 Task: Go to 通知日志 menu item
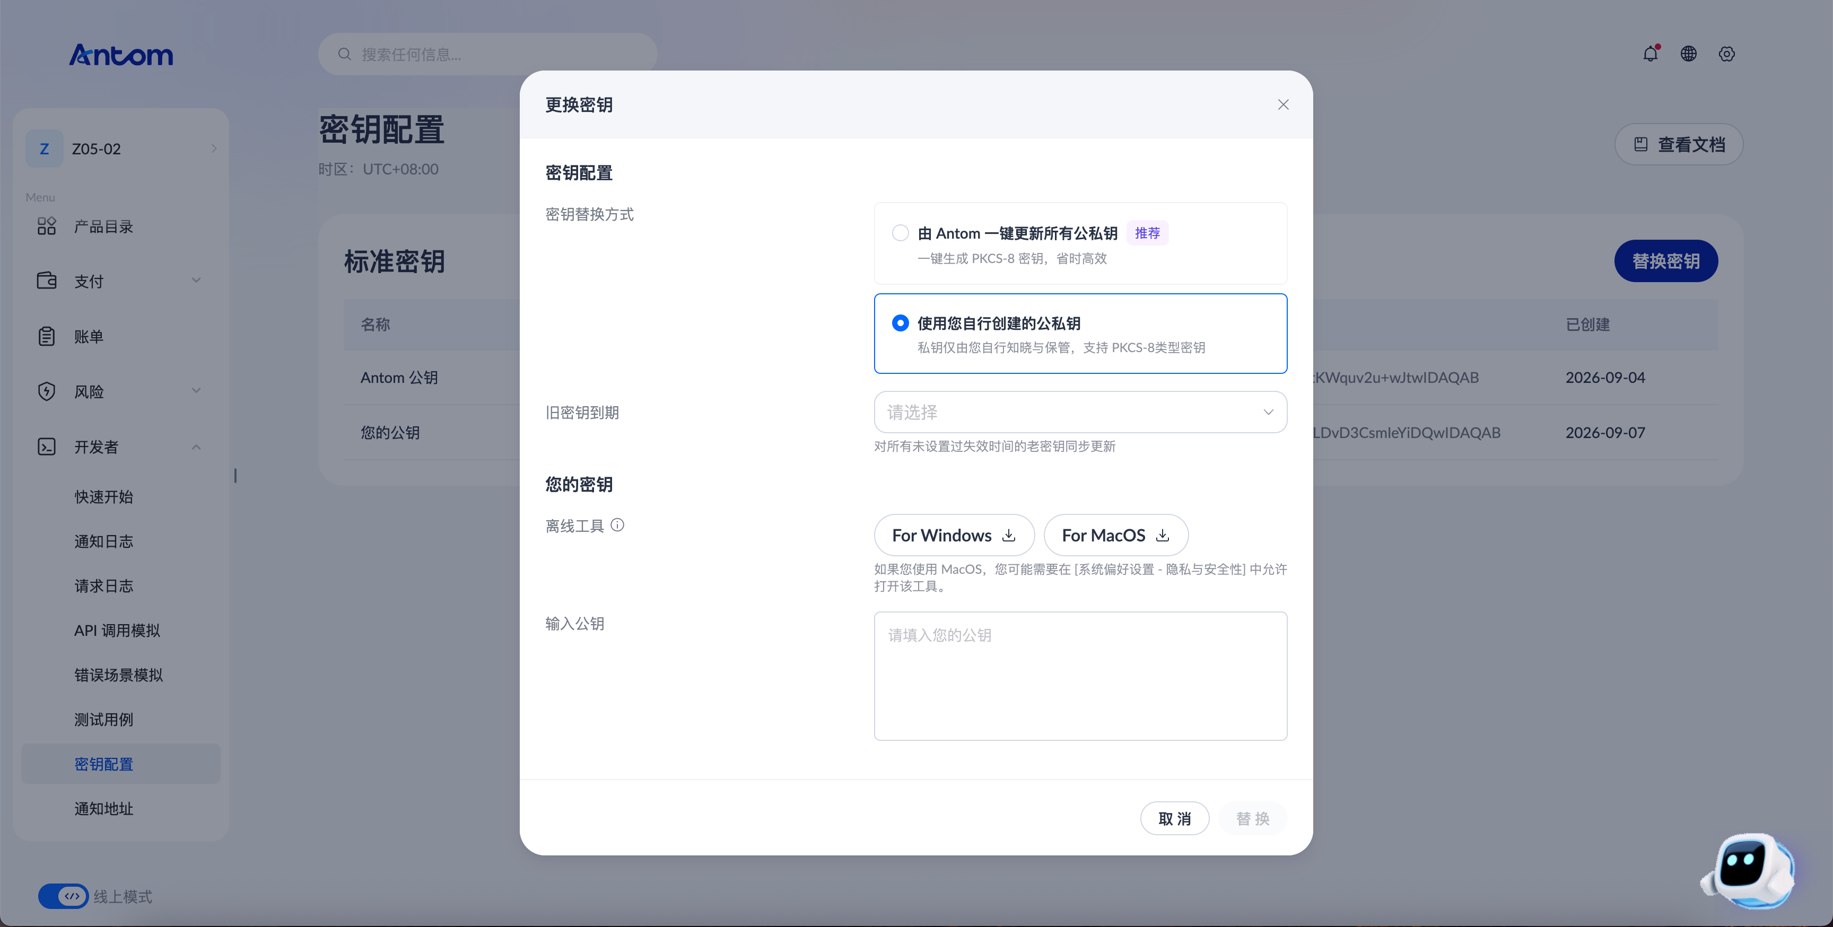[x=104, y=541]
